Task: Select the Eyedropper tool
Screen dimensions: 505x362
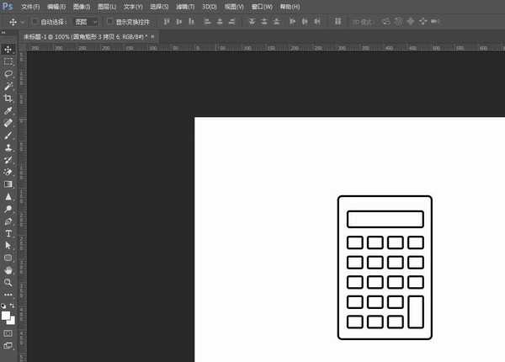Action: 8,110
